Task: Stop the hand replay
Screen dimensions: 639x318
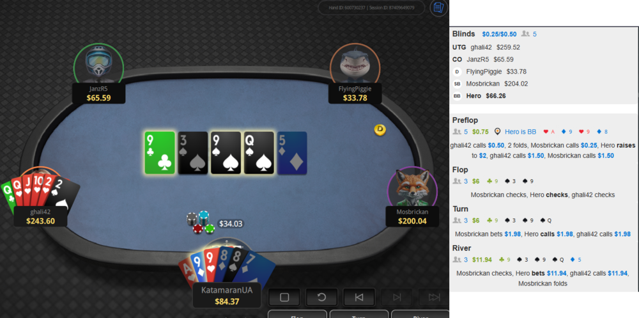Action: [x=284, y=297]
